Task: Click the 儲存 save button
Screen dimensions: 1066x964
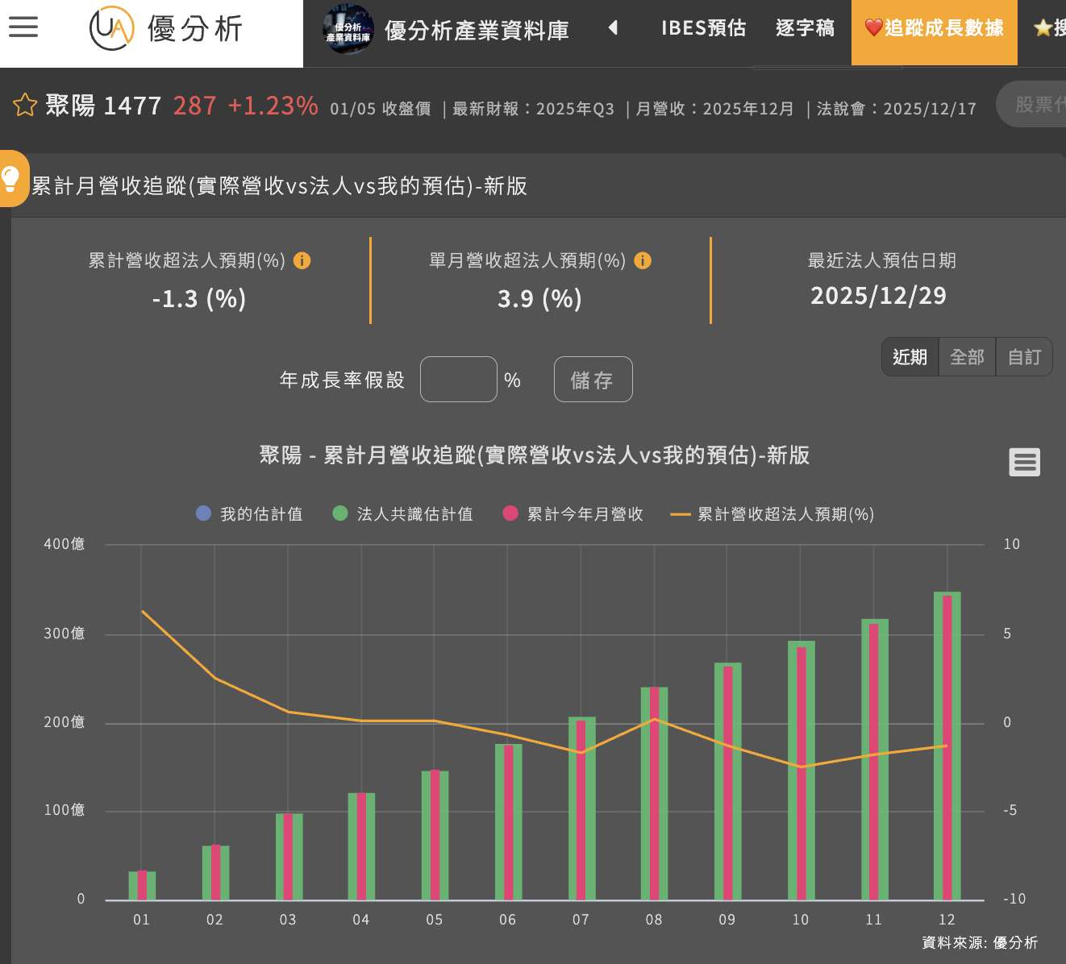Action: pyautogui.click(x=593, y=379)
